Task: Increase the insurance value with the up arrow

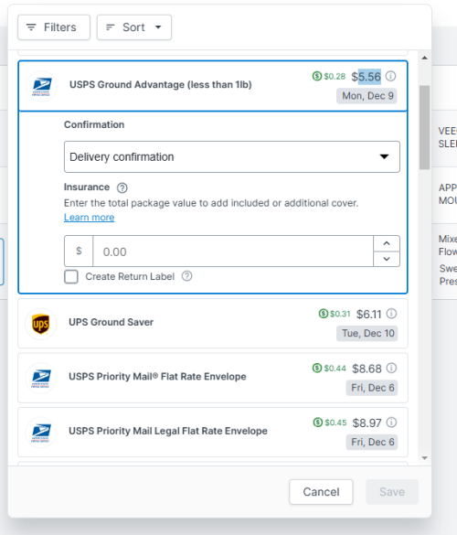Action: pyautogui.click(x=387, y=243)
